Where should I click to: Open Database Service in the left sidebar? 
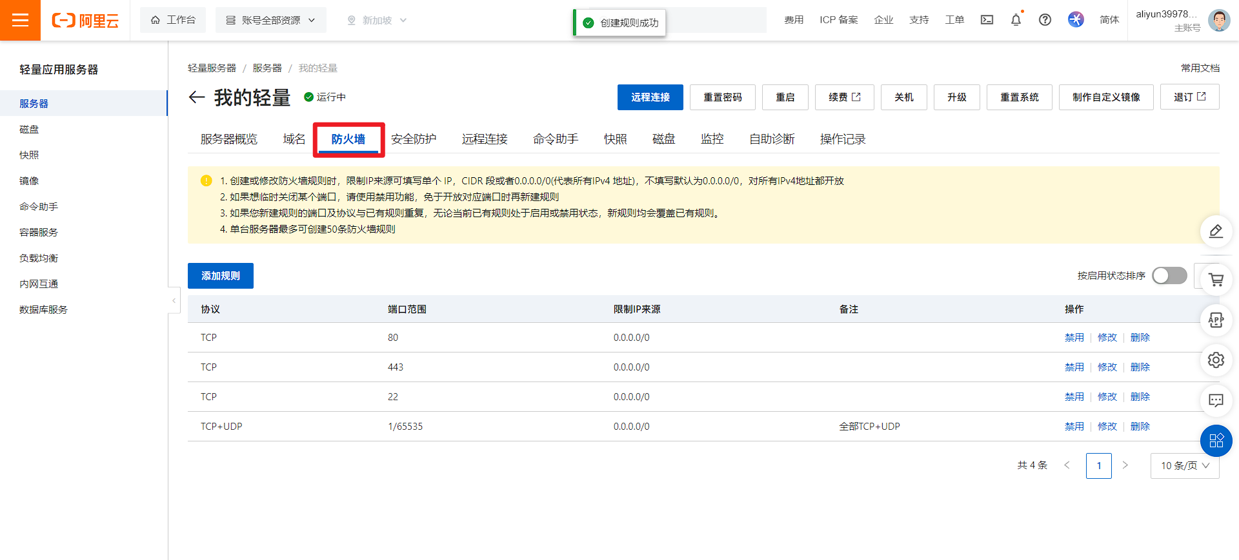point(43,310)
